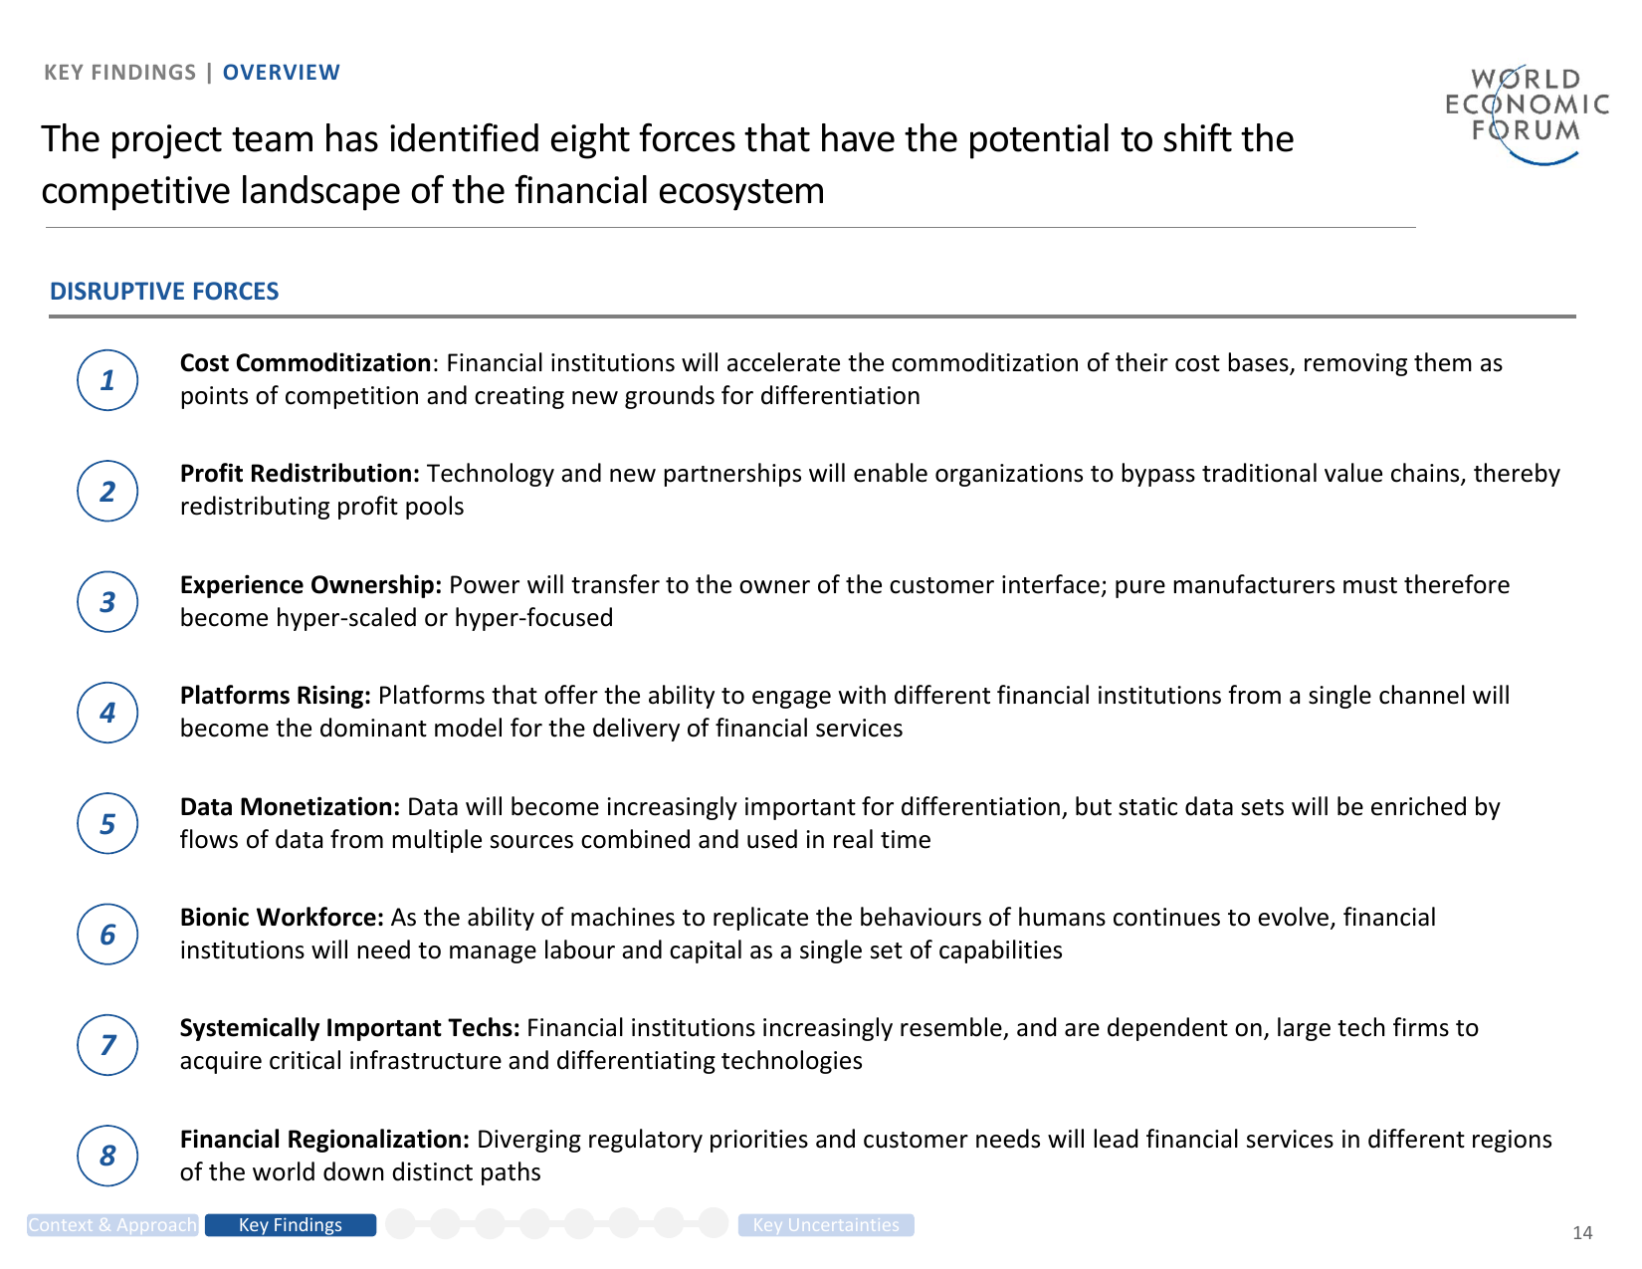Click the numbered circle 3 icon

point(107,602)
